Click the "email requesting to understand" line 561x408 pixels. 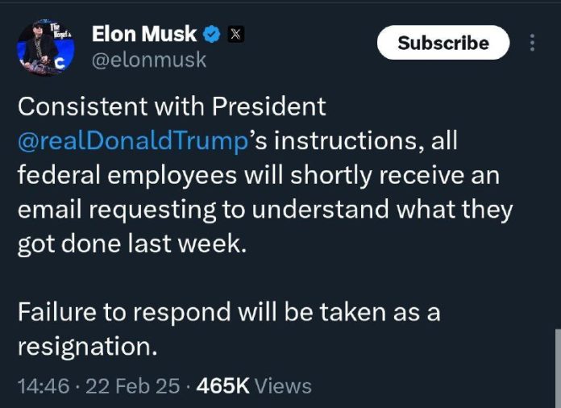pyautogui.click(x=264, y=210)
